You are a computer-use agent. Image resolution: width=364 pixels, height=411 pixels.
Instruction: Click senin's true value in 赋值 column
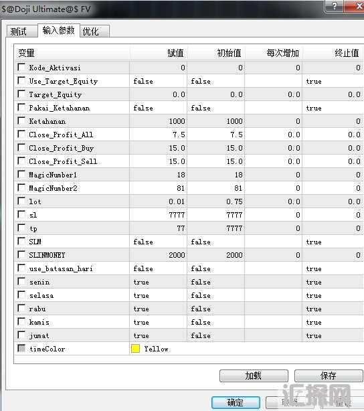pos(141,282)
